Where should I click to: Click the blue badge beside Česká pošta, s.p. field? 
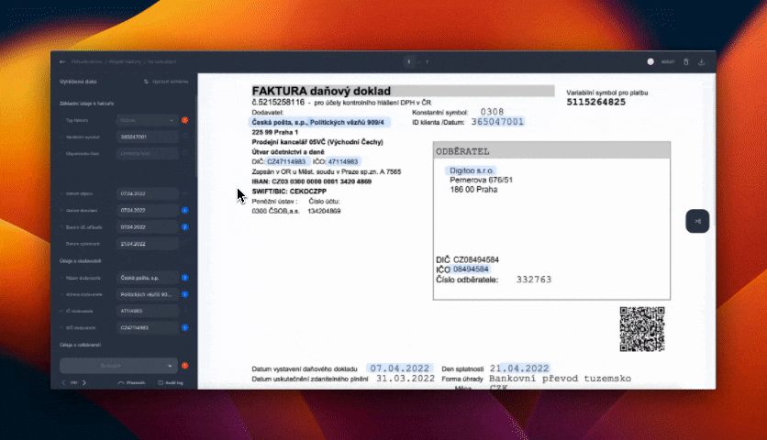click(x=185, y=278)
